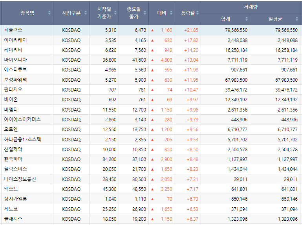302x225 pixels.
Task: Click the KOSDAQ cell in 제노코 row
Action: pyautogui.click(x=71, y=209)
